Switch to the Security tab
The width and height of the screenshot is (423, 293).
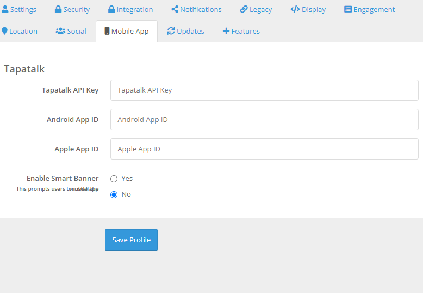(x=72, y=9)
